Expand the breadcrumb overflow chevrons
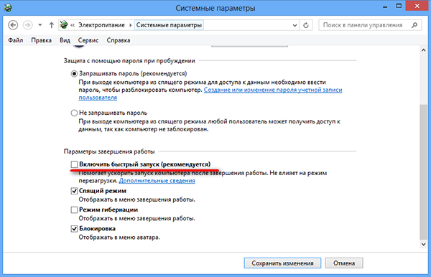 [x=73, y=25]
